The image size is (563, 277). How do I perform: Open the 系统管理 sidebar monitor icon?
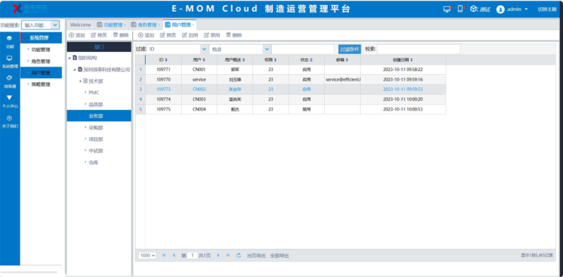[x=10, y=58]
